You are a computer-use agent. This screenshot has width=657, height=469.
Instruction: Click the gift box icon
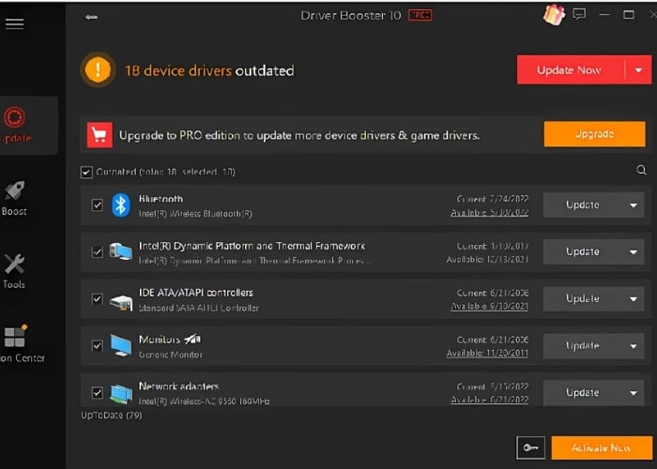[553, 15]
